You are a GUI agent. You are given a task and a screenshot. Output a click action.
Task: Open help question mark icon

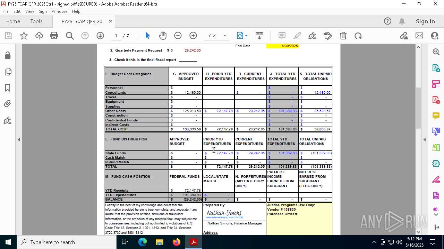(387, 21)
